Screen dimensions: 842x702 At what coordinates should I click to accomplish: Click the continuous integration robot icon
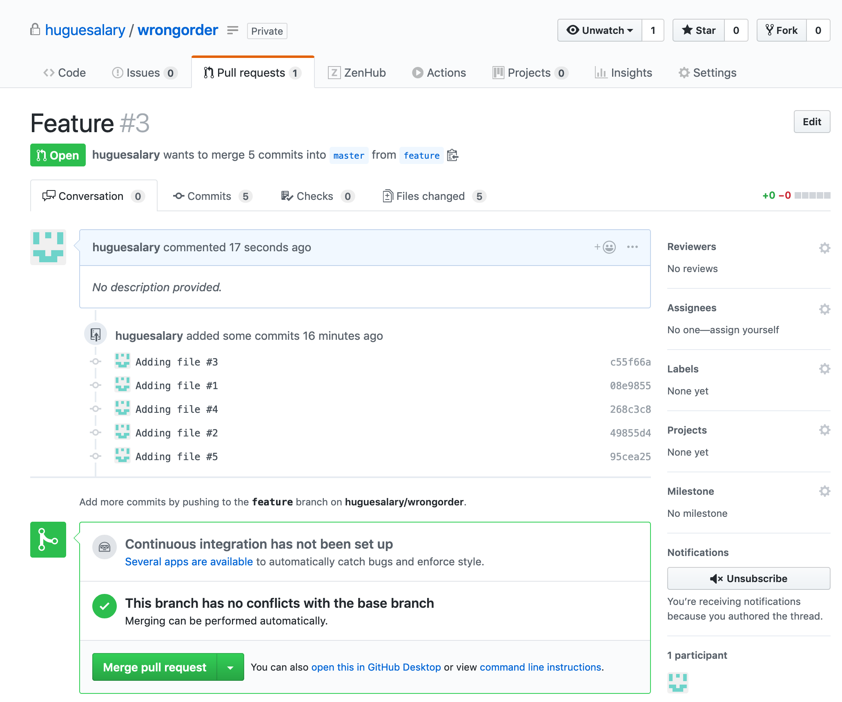point(105,547)
